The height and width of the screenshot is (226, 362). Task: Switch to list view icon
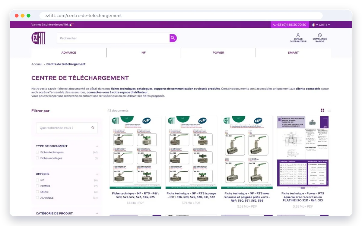tap(329, 110)
